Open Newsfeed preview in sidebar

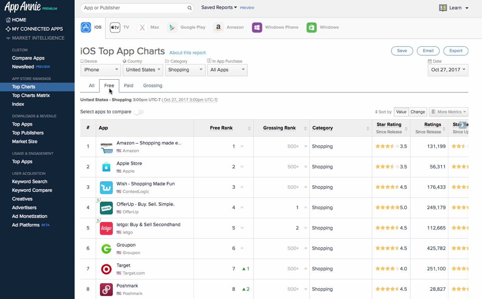coord(31,67)
